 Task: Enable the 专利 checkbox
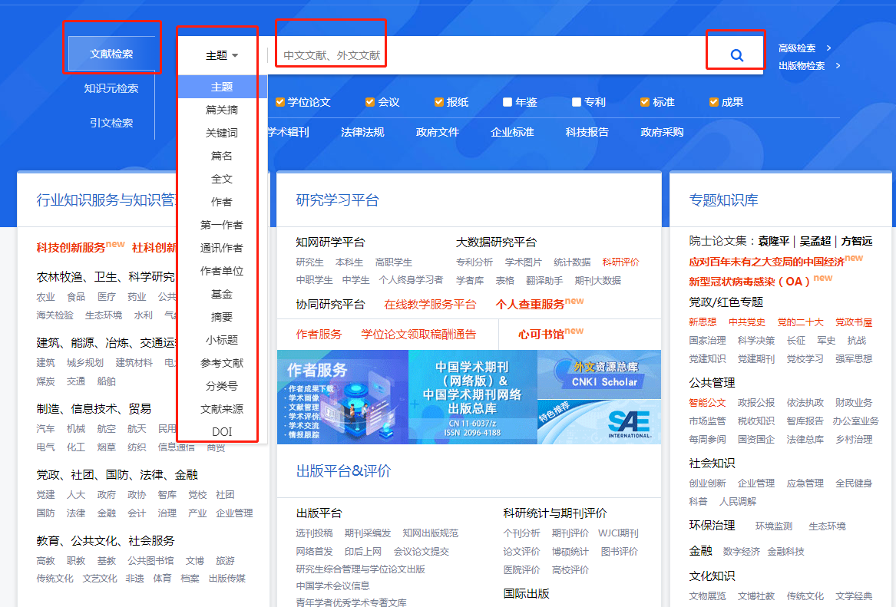point(576,102)
